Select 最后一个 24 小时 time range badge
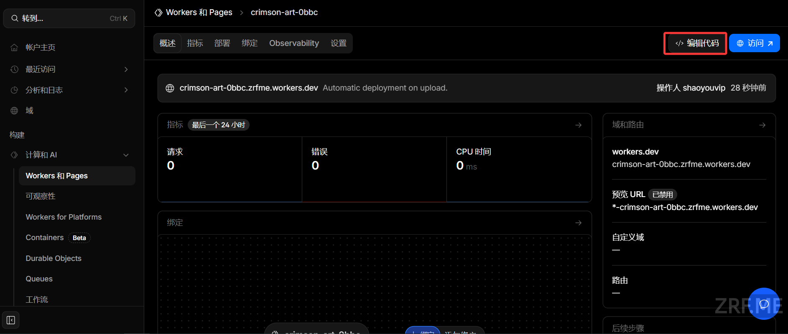 click(x=219, y=125)
